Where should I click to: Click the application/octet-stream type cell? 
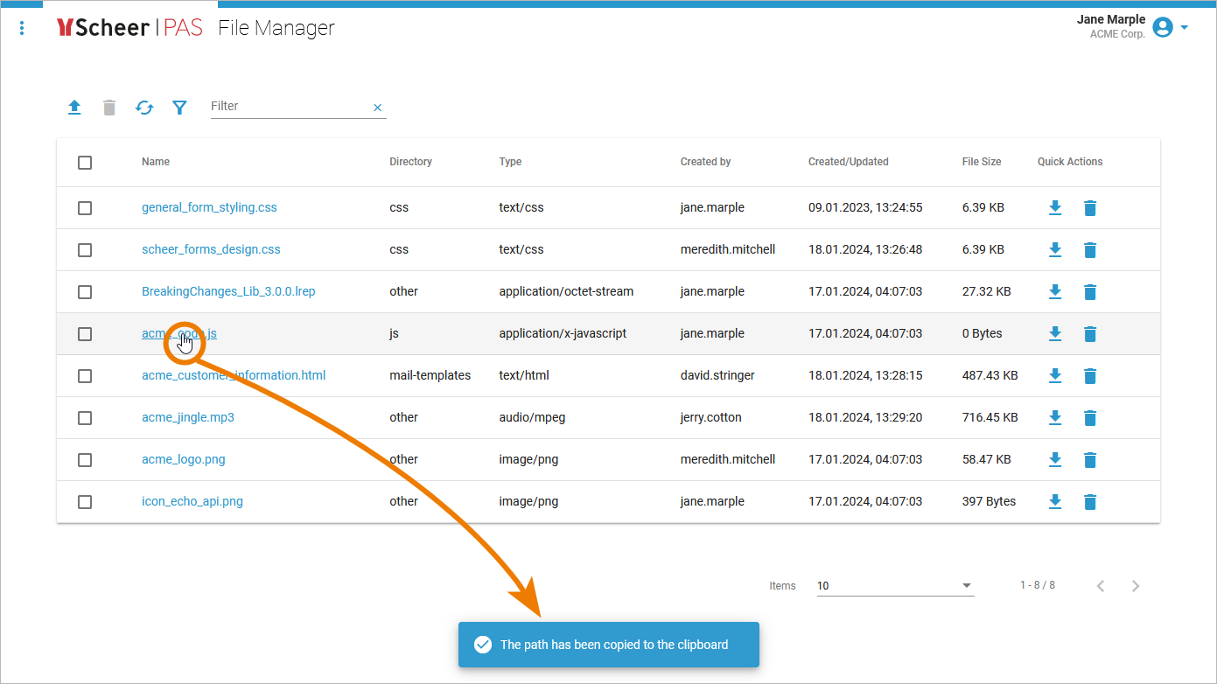tap(566, 291)
